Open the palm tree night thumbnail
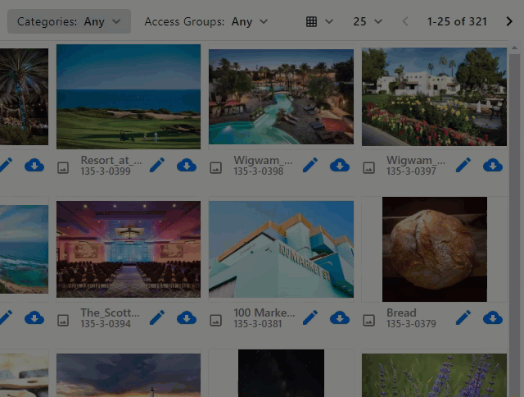Screen dimensions: 524x397 (x=24, y=97)
